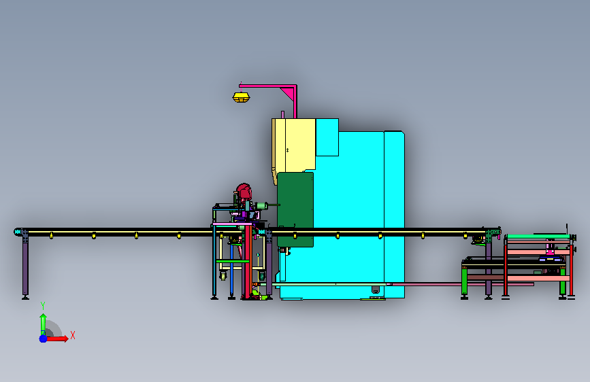The image size is (590, 382).
Task: Click the green Y axis arrow of triad
Action: click(x=43, y=324)
